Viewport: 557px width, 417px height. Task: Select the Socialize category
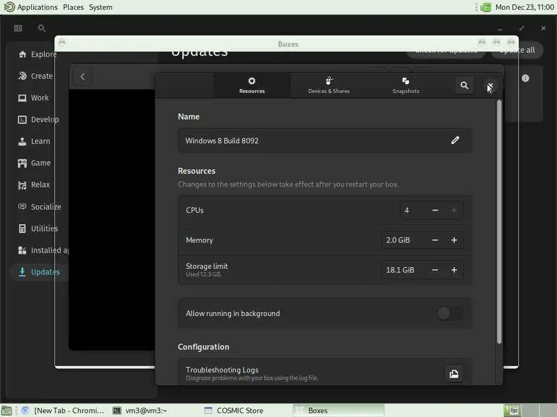(x=39, y=207)
